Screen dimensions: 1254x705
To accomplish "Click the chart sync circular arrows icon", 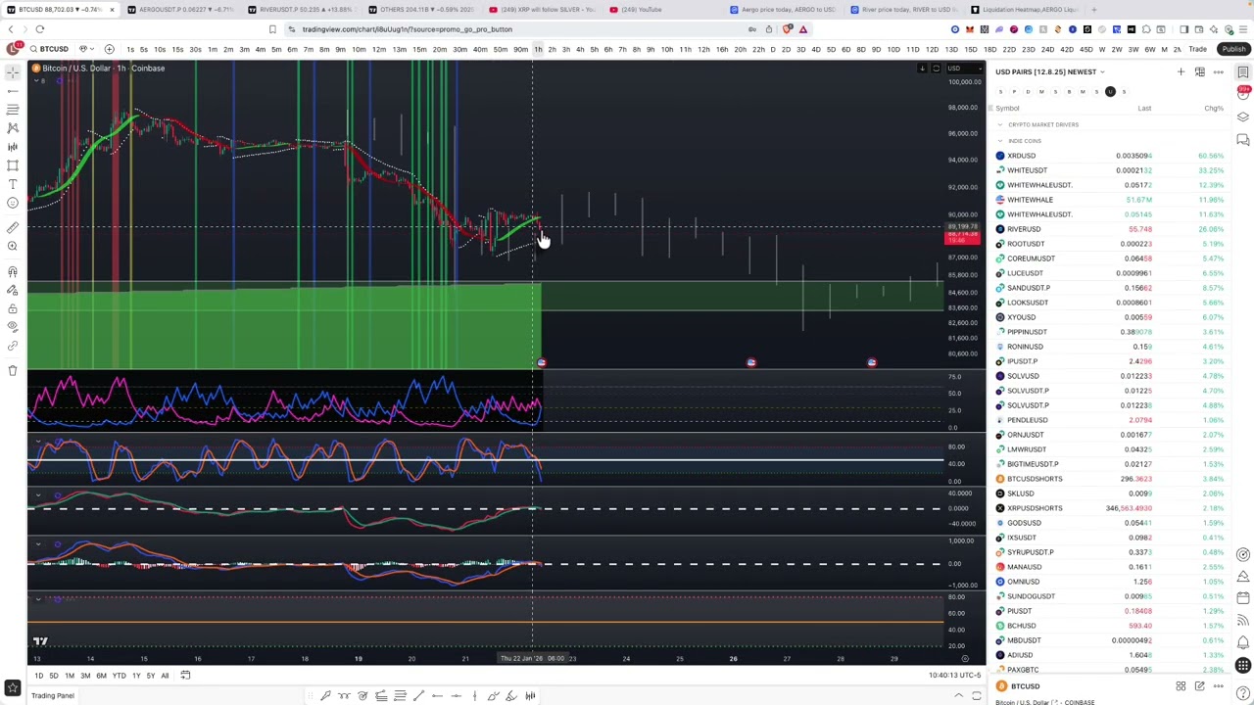I will [936, 69].
